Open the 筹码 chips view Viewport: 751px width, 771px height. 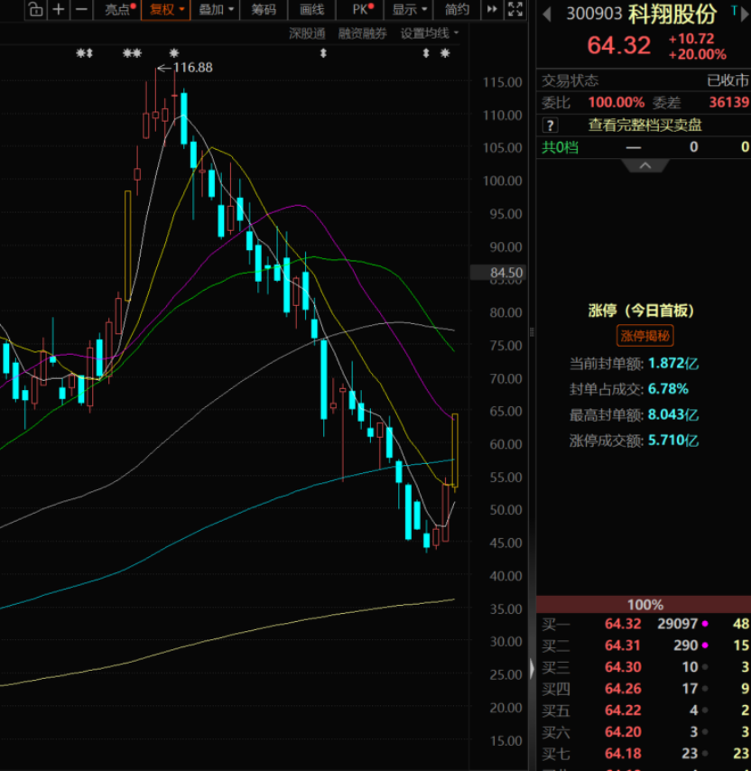pyautogui.click(x=264, y=9)
